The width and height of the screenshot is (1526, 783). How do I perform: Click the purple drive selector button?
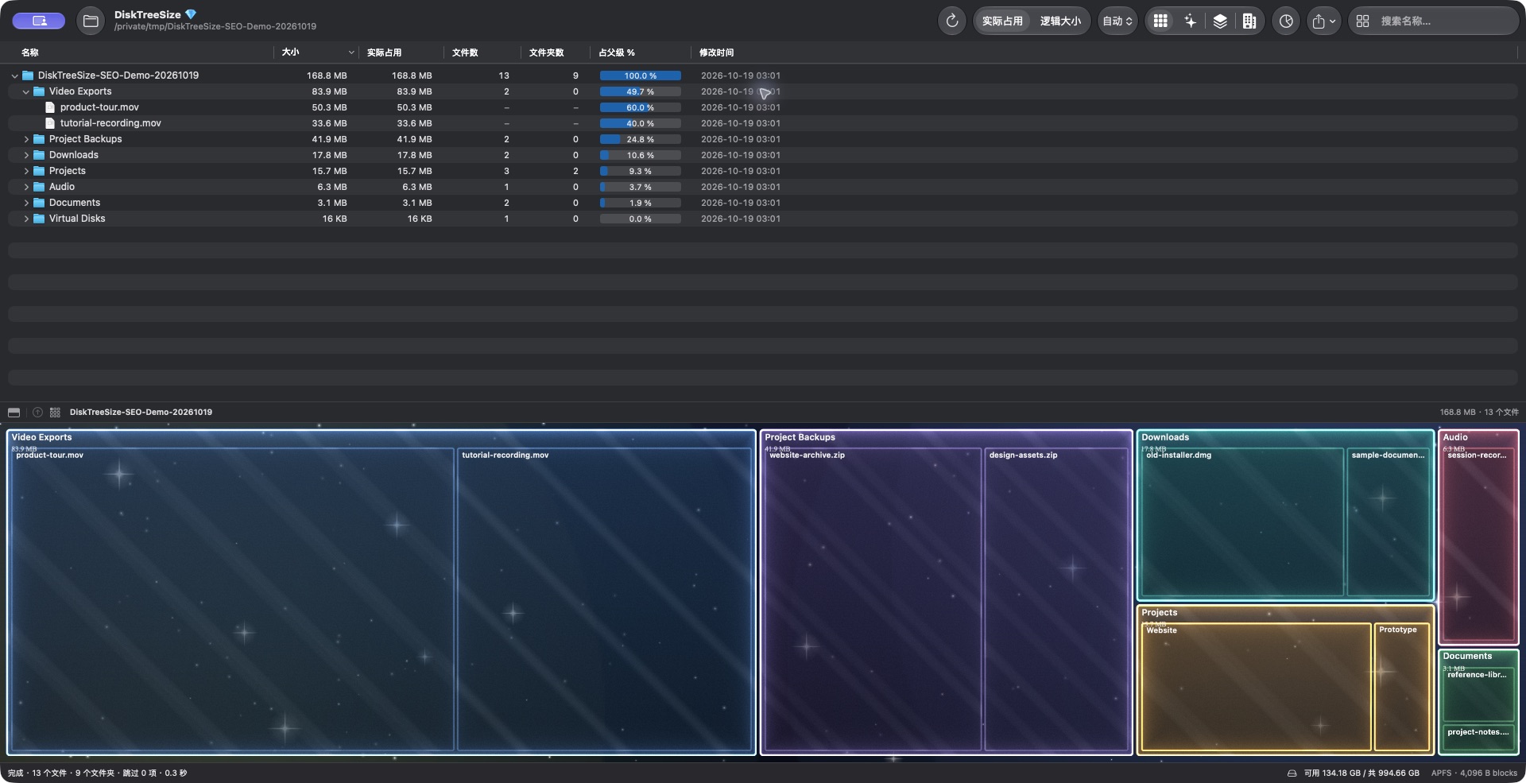(x=38, y=21)
